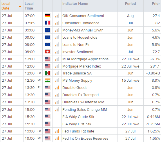Select the prior value -72.7
The image size is (161, 142).
[x=155, y=52]
